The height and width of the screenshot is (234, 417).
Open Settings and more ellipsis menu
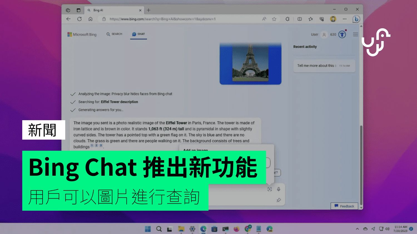pyautogui.click(x=345, y=19)
